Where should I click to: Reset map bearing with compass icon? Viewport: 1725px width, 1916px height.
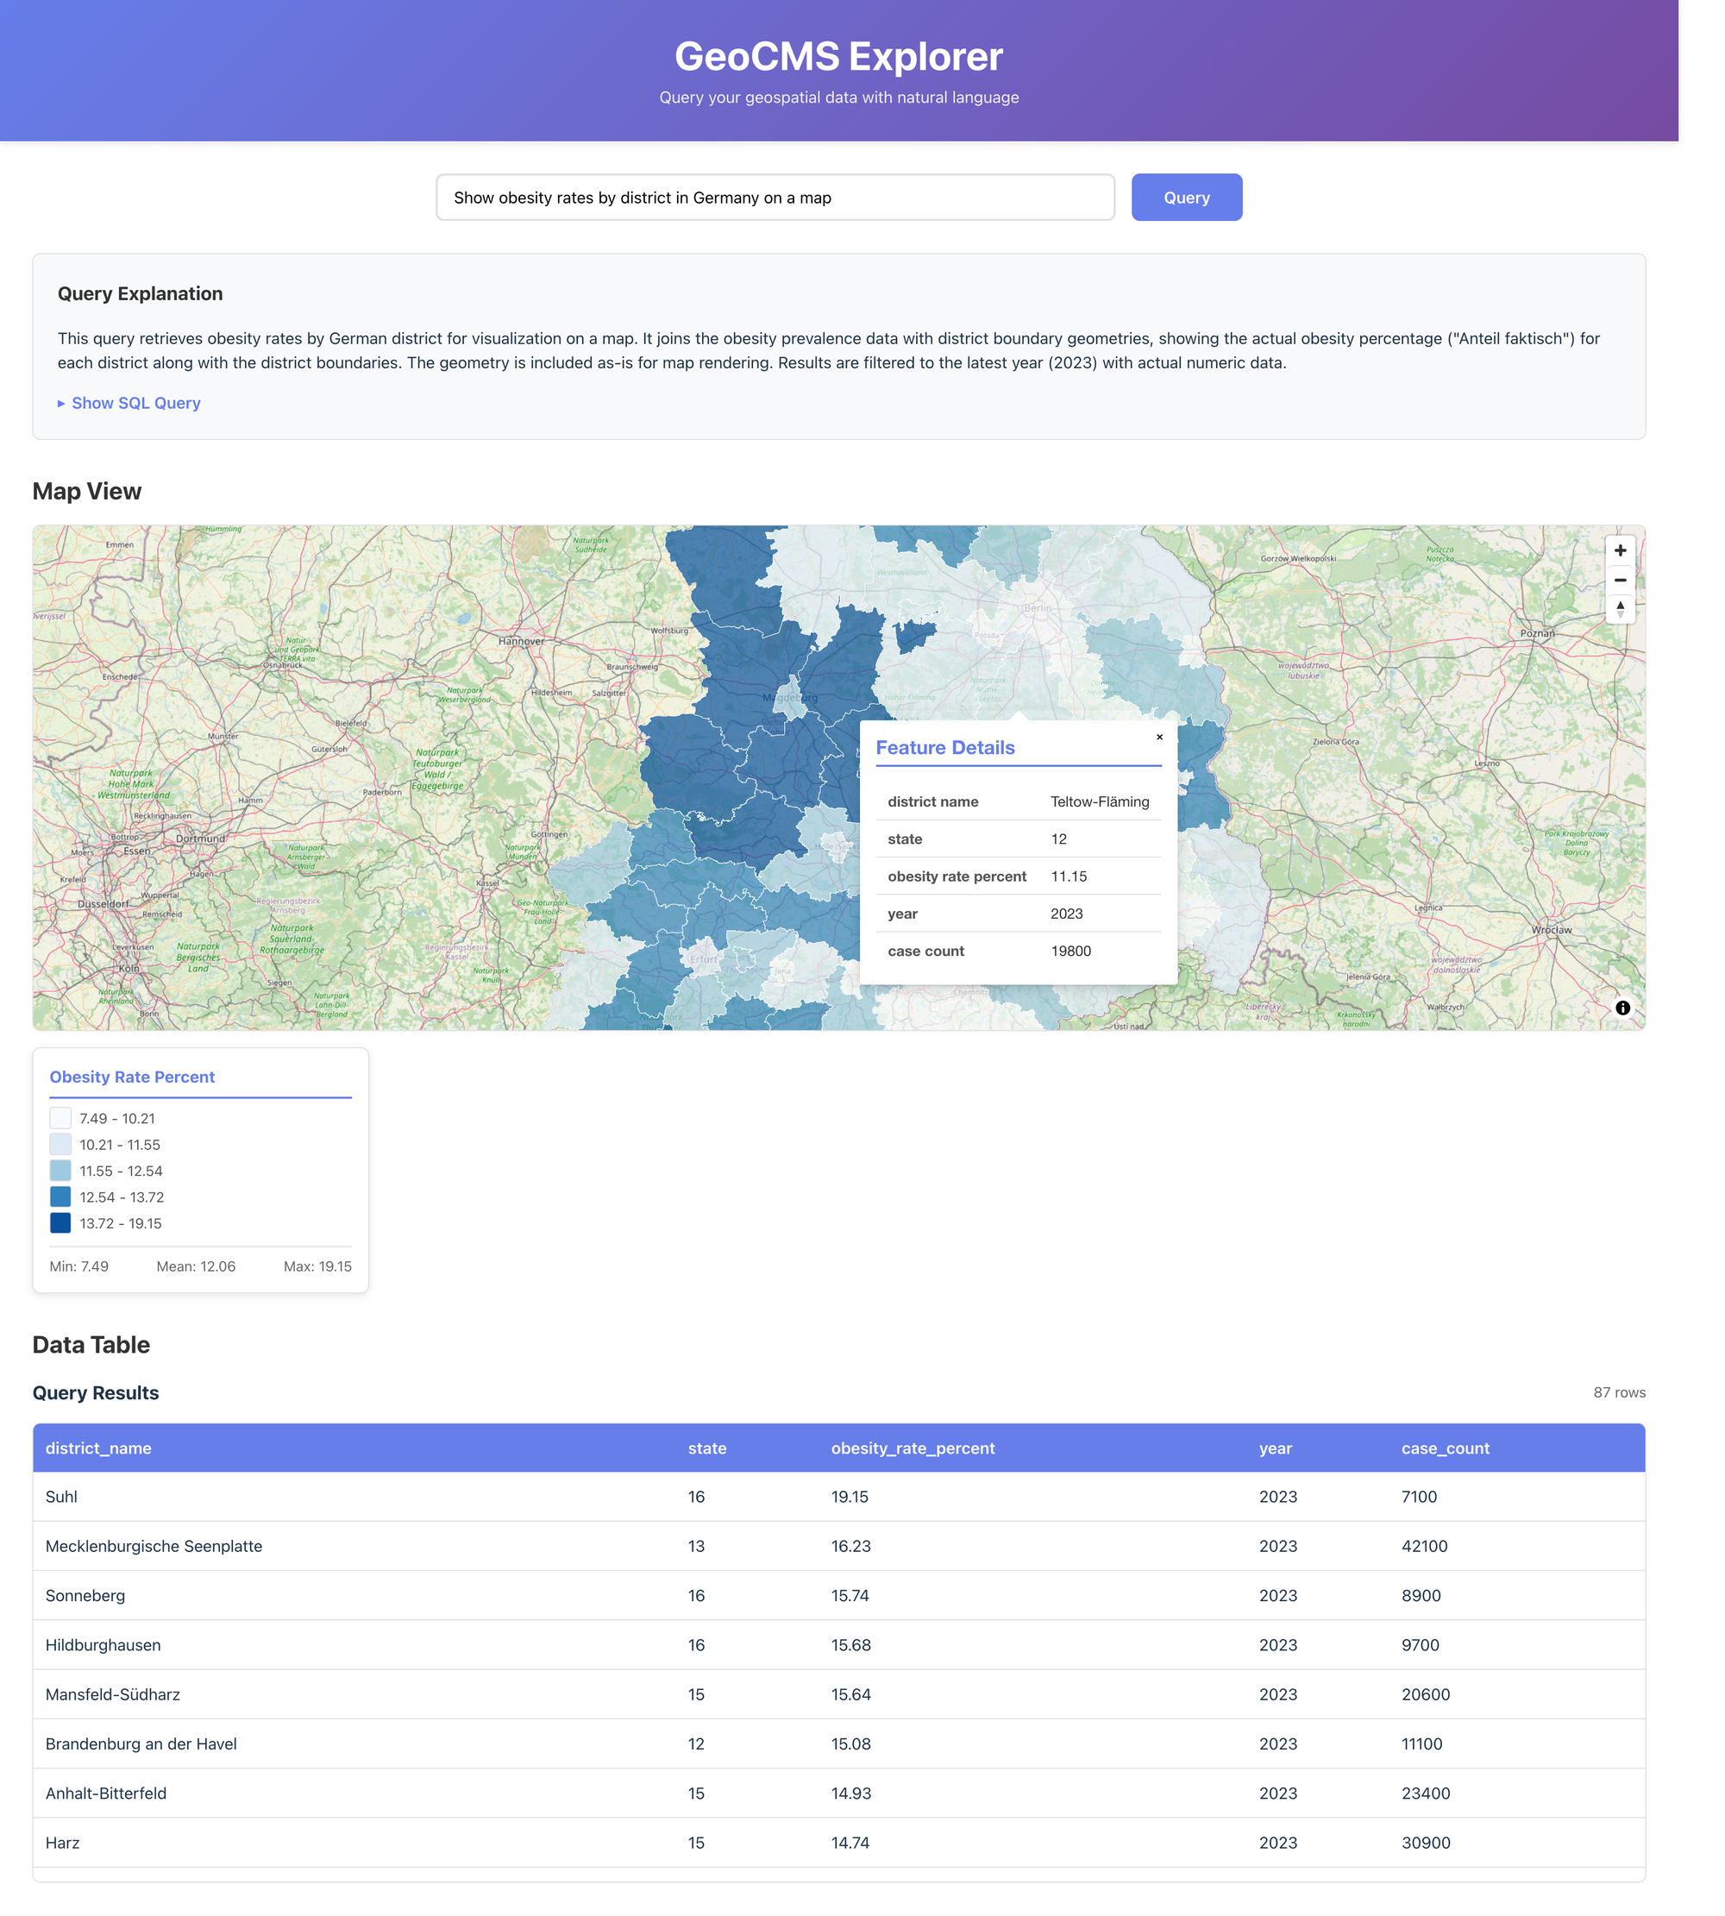click(1620, 609)
